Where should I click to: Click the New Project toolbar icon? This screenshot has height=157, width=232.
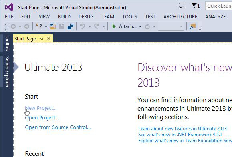(x=39, y=26)
